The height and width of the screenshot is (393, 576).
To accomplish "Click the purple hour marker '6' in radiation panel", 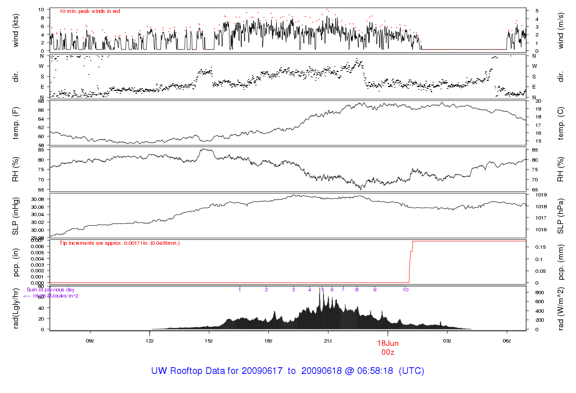I will pyautogui.click(x=332, y=290).
